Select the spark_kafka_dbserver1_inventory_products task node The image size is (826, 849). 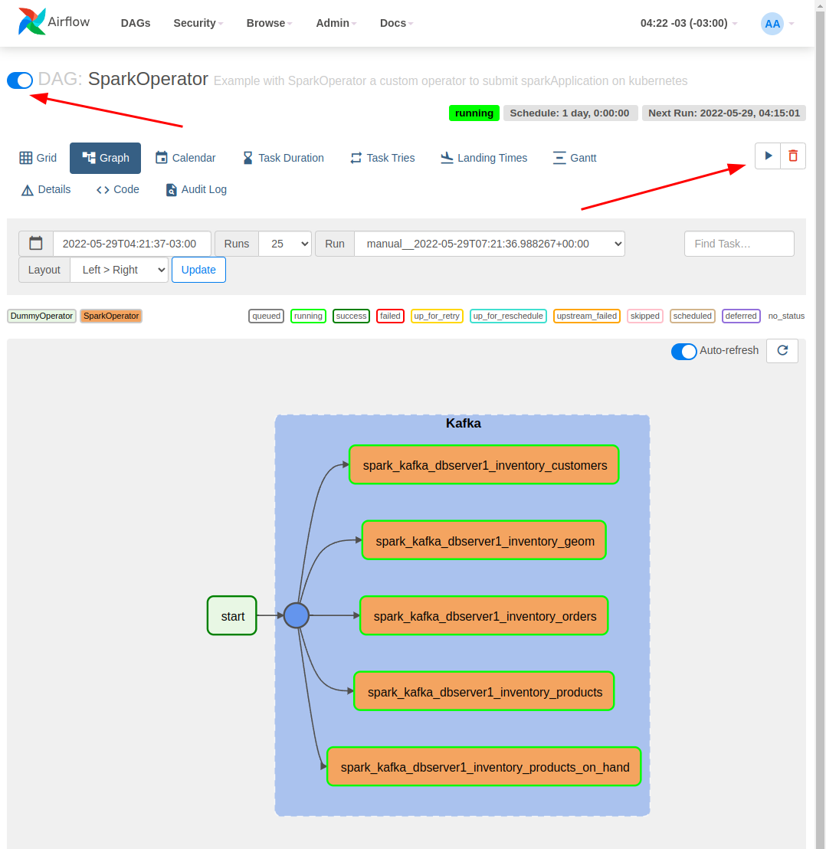484,691
